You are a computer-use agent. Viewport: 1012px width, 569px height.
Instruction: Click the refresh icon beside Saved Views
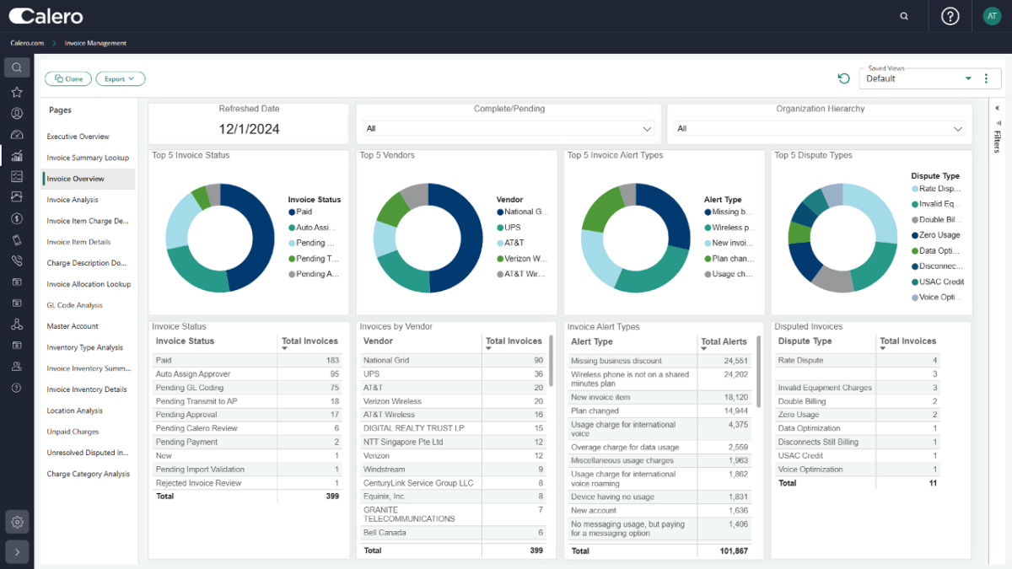tap(843, 78)
